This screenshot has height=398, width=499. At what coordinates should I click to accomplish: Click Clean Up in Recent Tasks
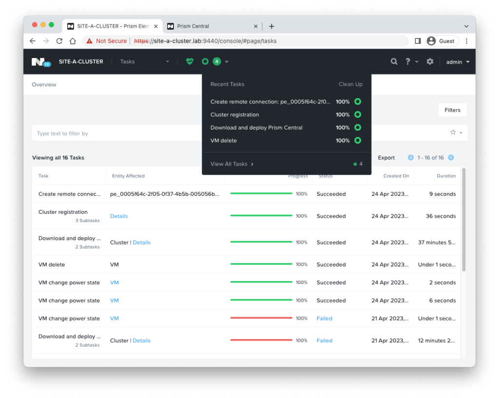tap(350, 84)
